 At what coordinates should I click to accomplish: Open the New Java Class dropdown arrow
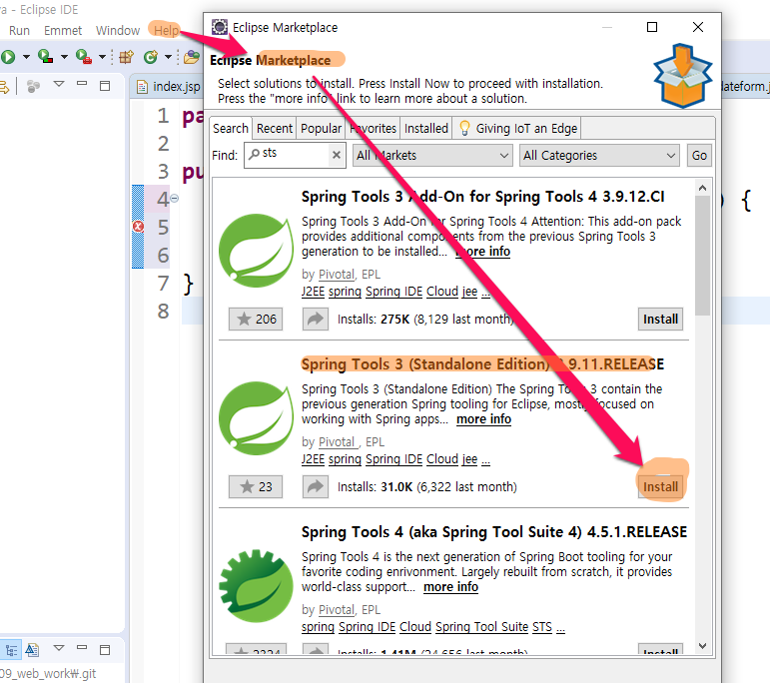tap(168, 57)
